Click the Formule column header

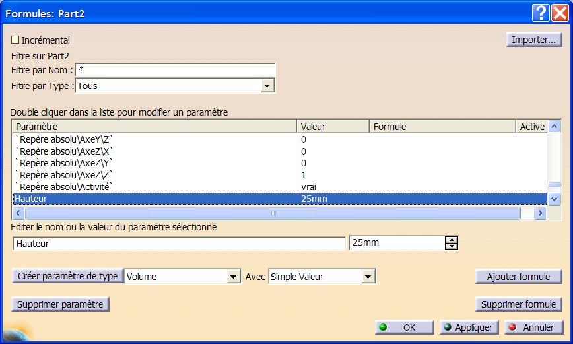click(x=442, y=127)
